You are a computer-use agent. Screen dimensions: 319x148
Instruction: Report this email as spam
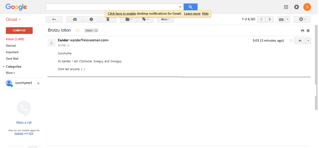point(91,19)
